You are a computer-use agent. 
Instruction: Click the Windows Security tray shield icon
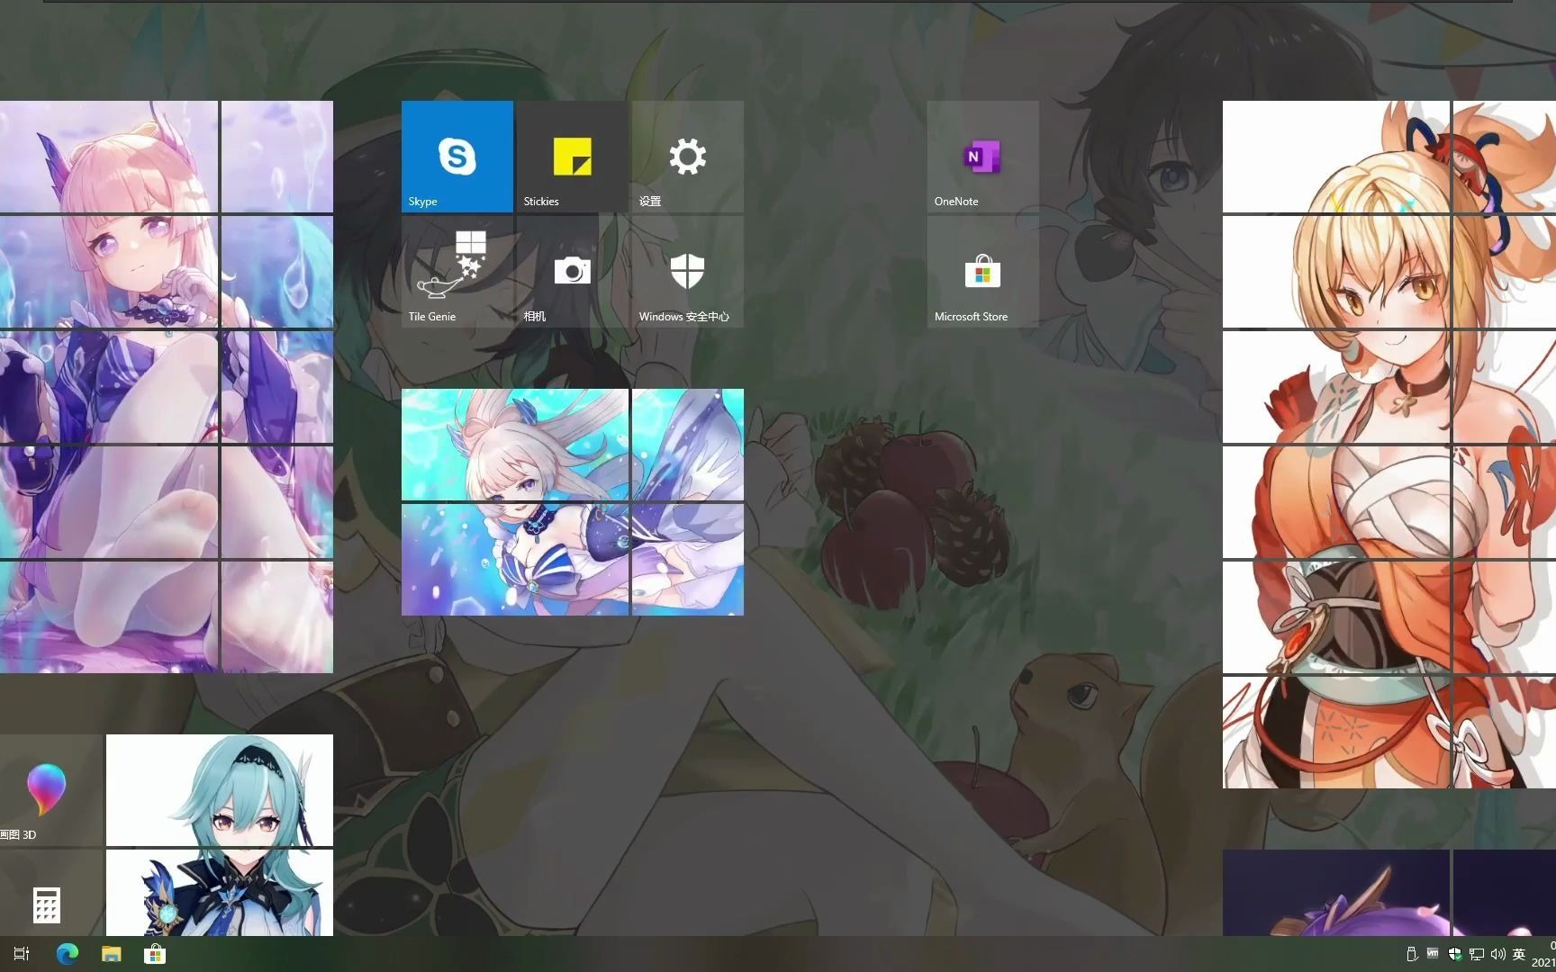(1454, 954)
